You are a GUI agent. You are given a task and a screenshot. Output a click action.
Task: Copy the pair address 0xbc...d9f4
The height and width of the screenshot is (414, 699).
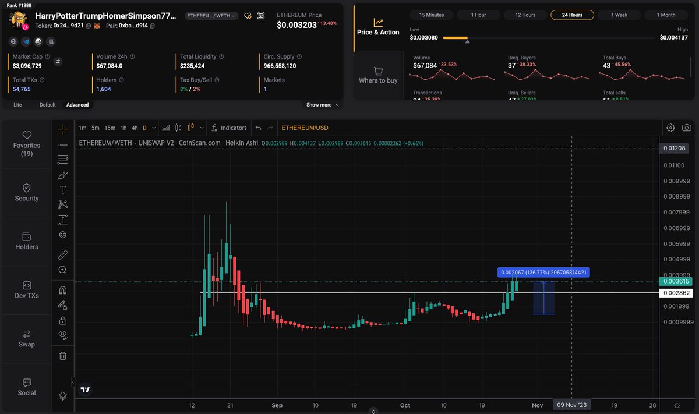pyautogui.click(x=152, y=26)
